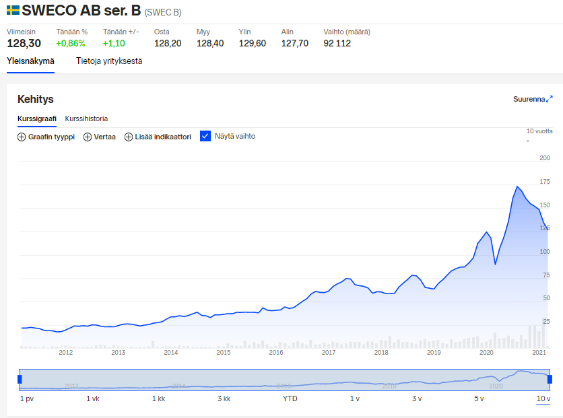Viewport: 563px width, 418px height.
Task: Click the plus icon beside Graafin tyyppi
Action: [22, 137]
